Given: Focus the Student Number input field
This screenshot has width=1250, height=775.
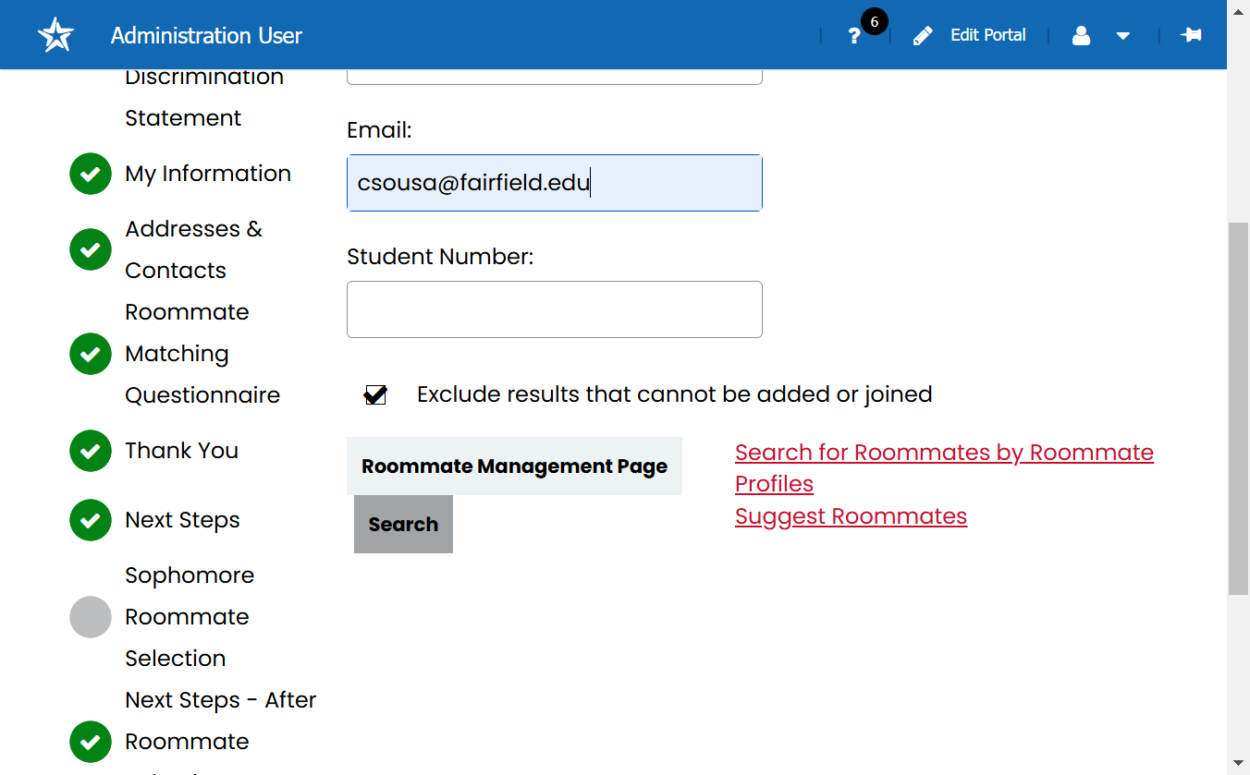Looking at the screenshot, I should coord(555,309).
